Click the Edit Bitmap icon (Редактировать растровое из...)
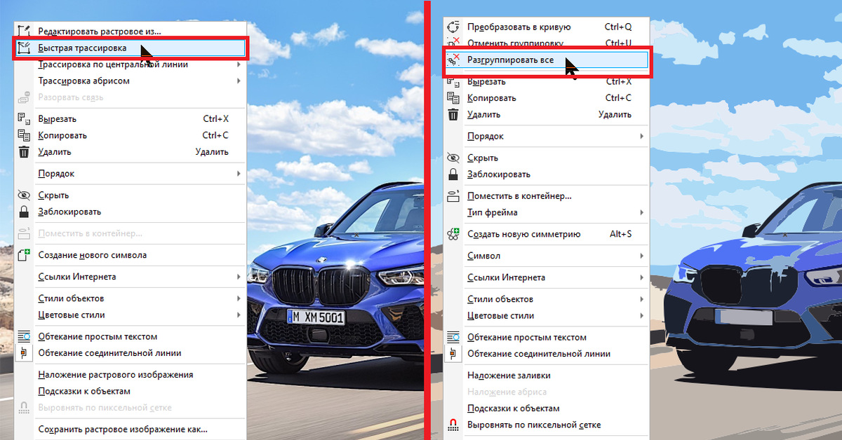Viewport: 842px width, 440px height. 25,31
